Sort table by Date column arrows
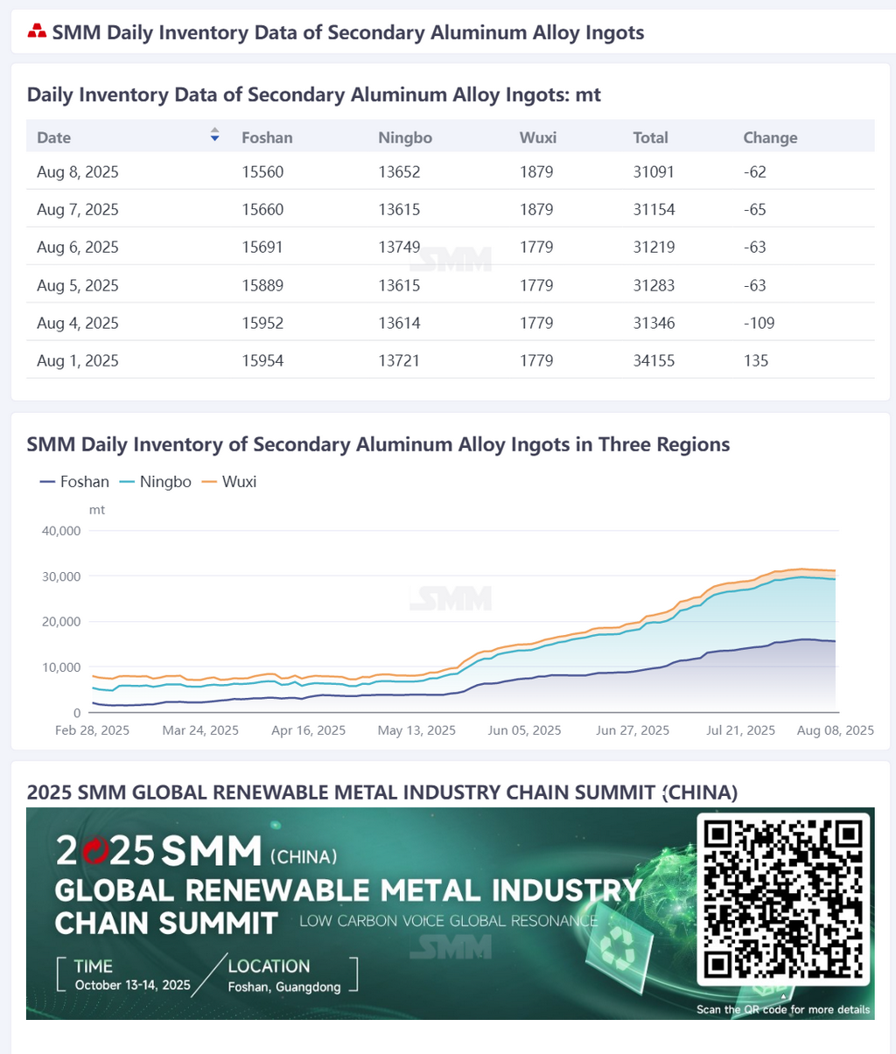Viewport: 896px width, 1054px height. (214, 135)
